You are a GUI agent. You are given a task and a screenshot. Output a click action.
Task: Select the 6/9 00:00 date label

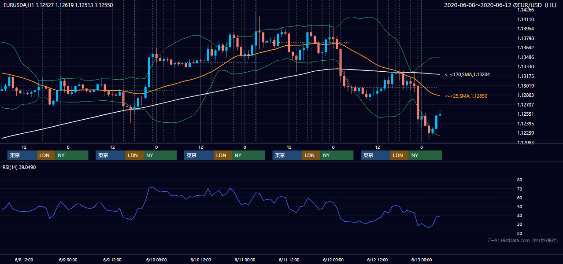[x=68, y=260]
